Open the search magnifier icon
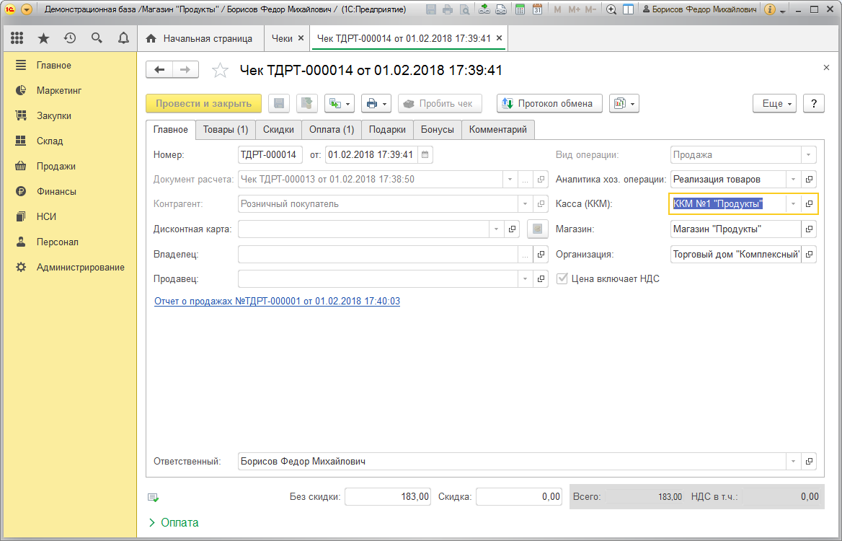This screenshot has height=541, width=842. [x=97, y=38]
